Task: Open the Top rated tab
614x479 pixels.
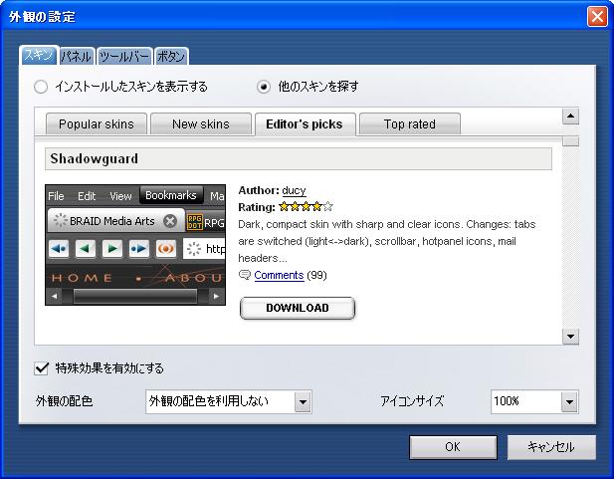Action: (410, 124)
